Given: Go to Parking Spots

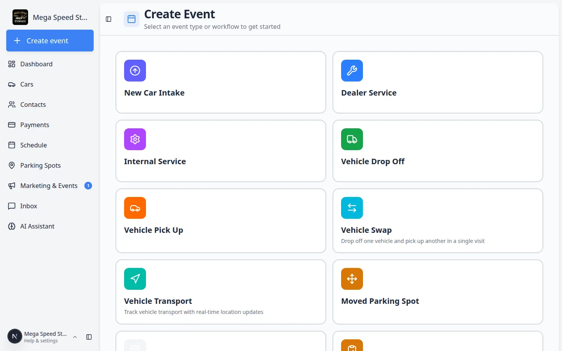Looking at the screenshot, I should [50, 165].
